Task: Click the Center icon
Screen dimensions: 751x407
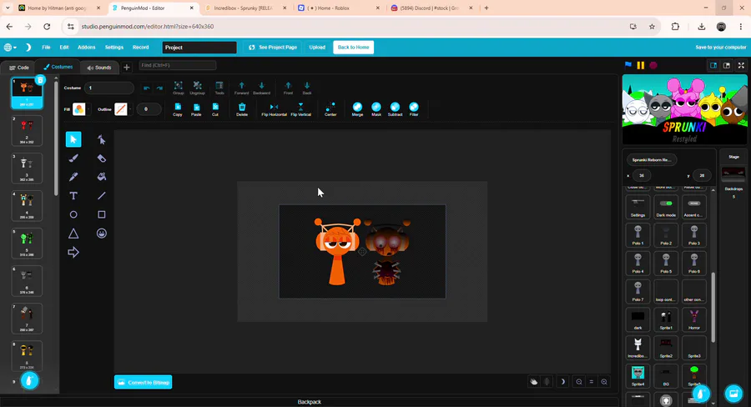Action: coord(330,109)
